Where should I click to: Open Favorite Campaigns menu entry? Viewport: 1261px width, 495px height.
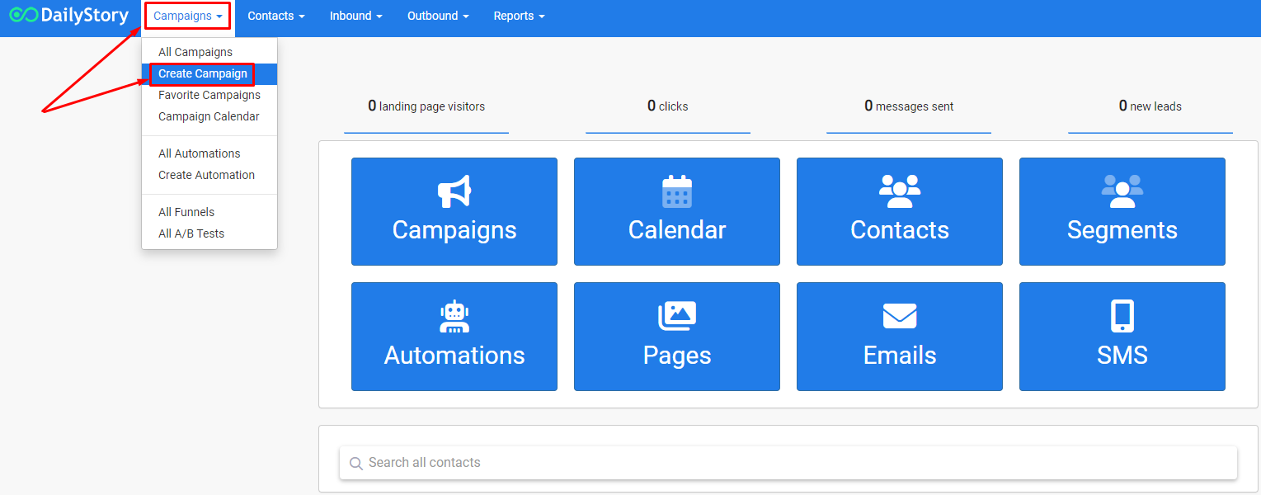[x=209, y=95]
